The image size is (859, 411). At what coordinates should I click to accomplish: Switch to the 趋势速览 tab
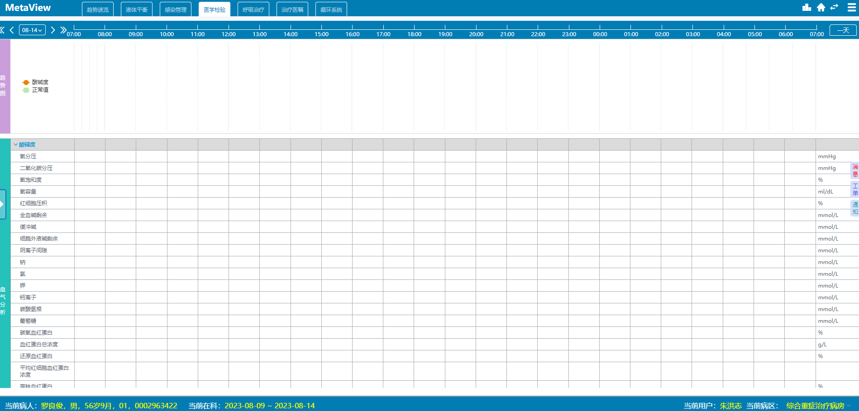tap(98, 9)
